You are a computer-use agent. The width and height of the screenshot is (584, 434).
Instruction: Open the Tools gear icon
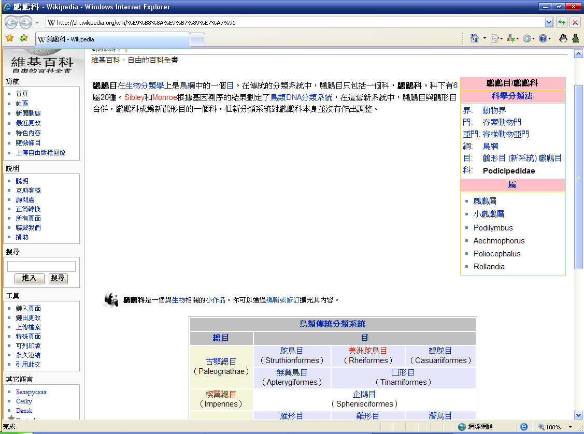(x=527, y=38)
